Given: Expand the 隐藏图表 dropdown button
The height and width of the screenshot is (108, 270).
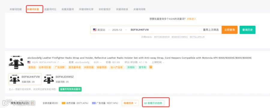Looking at the screenshot, I should [130, 103].
